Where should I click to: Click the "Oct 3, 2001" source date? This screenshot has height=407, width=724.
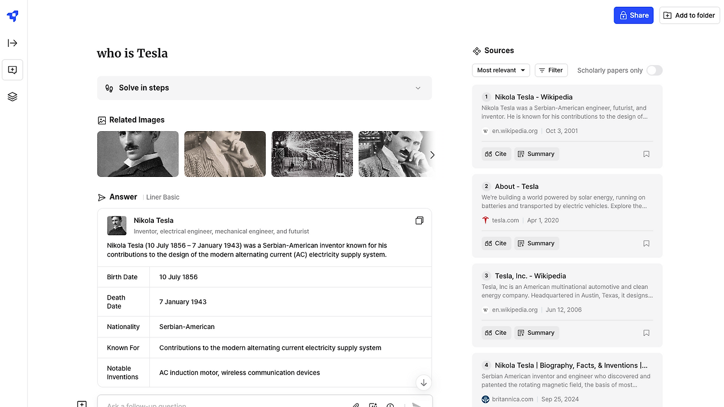click(562, 131)
